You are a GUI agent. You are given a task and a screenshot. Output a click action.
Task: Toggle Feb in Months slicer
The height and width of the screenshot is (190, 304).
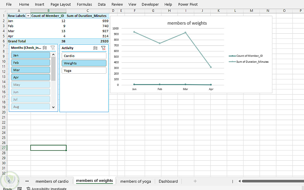point(30,63)
